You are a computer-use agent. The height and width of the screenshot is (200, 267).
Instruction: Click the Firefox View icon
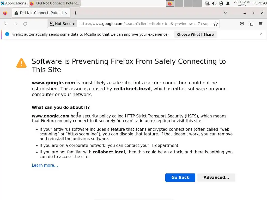5,13
